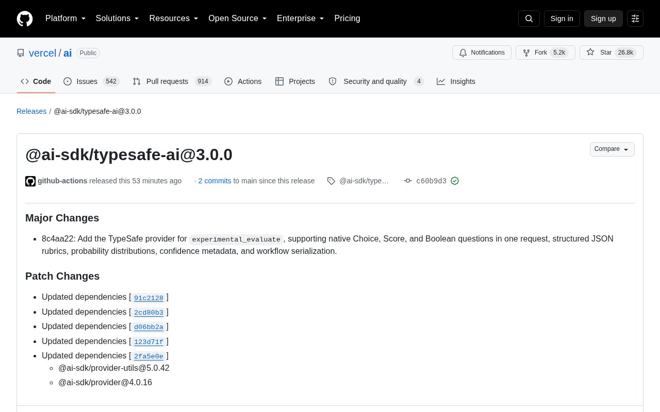Image resolution: width=660 pixels, height=412 pixels.
Task: Open dependency commit 2fa5e0e
Action: 148,356
